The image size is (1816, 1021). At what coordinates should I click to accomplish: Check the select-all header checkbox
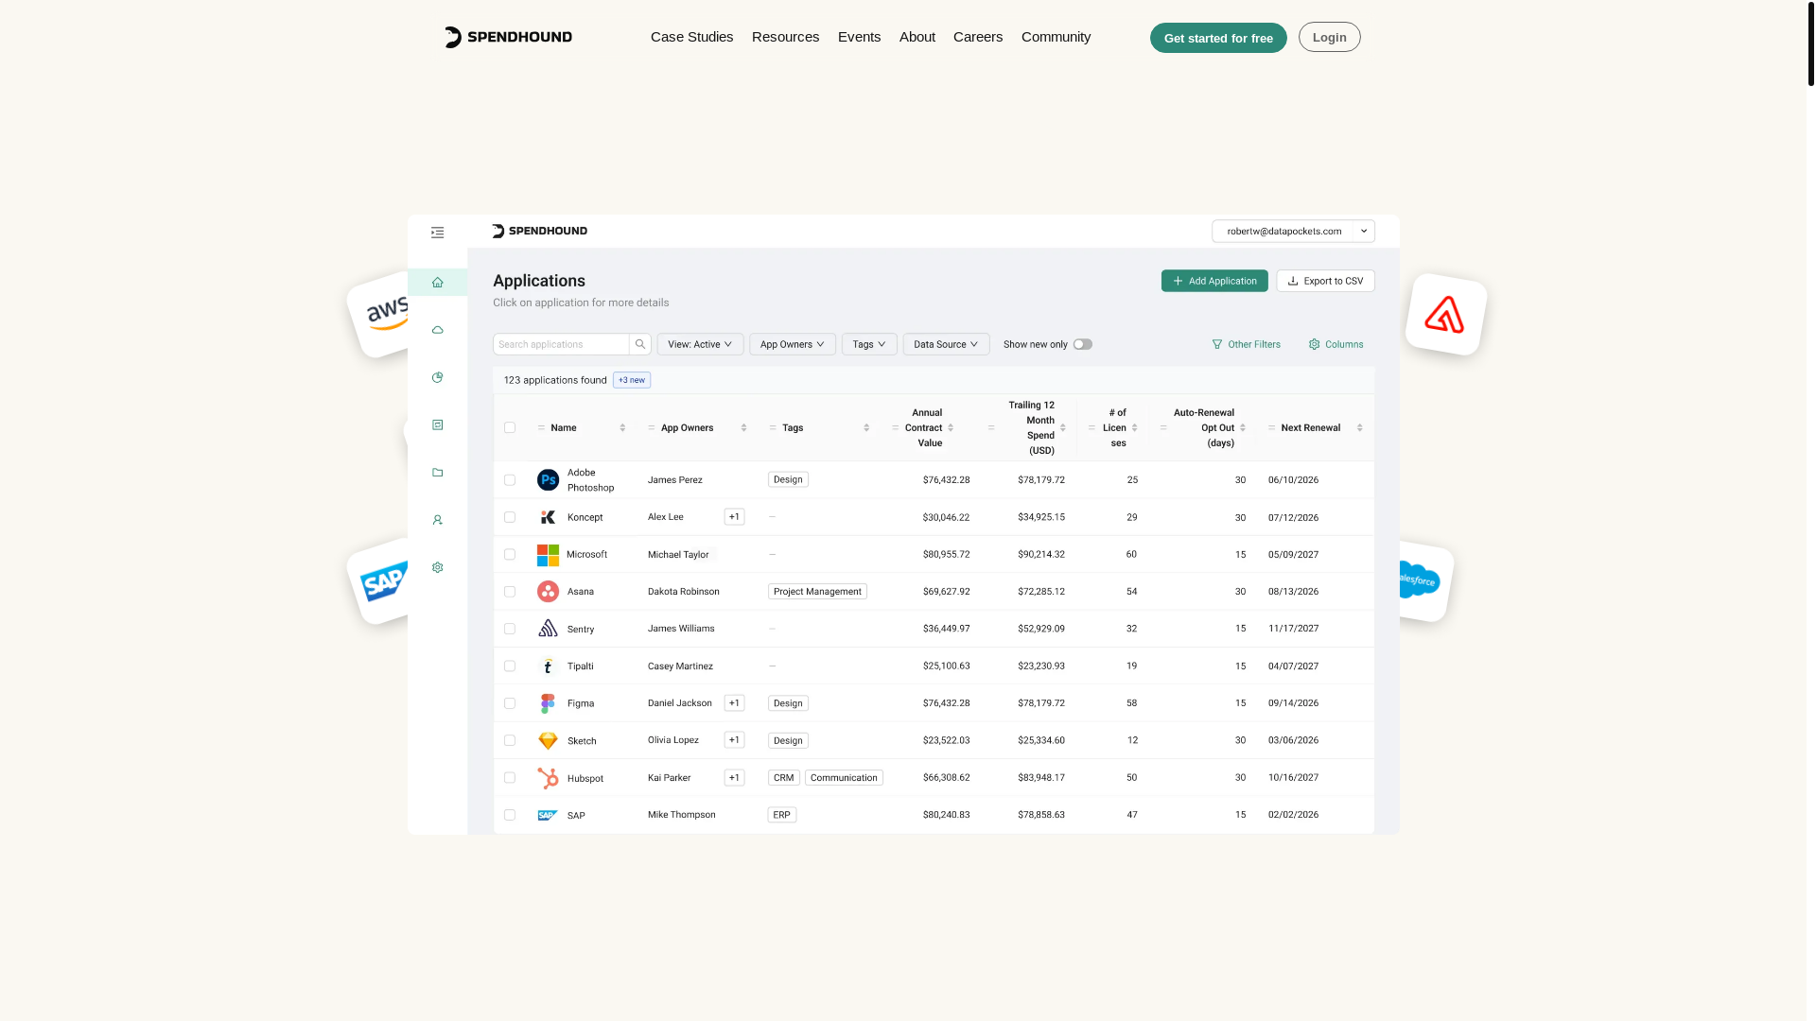(510, 428)
